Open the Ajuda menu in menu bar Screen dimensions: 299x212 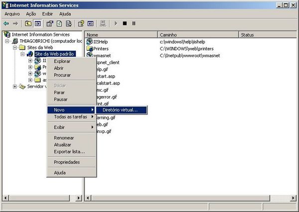coord(65,14)
